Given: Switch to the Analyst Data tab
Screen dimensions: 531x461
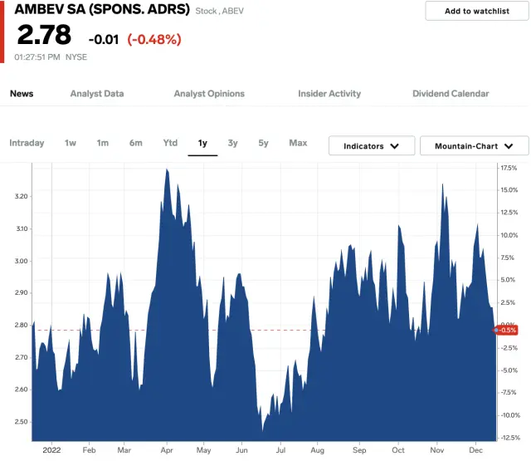Looking at the screenshot, I should [x=97, y=94].
